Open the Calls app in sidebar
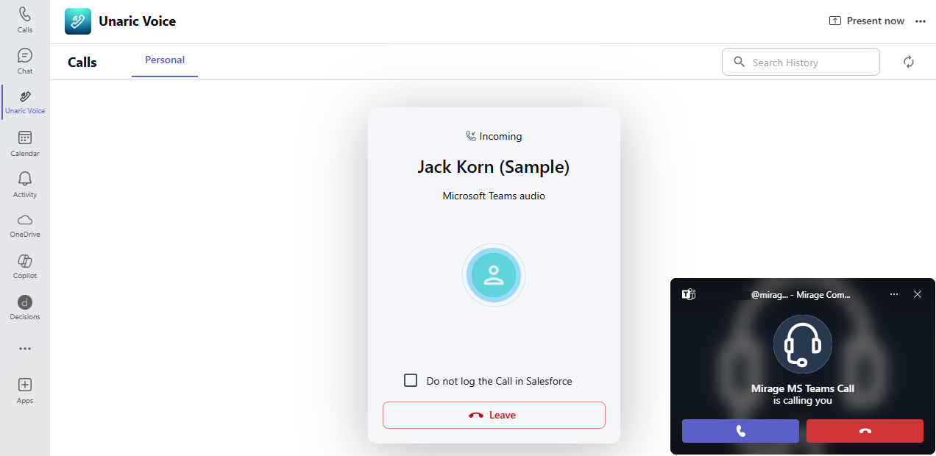The width and height of the screenshot is (936, 456). pos(25,20)
